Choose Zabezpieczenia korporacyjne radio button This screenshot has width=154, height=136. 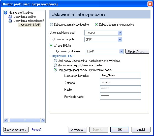pyautogui.click(x=96, y=25)
